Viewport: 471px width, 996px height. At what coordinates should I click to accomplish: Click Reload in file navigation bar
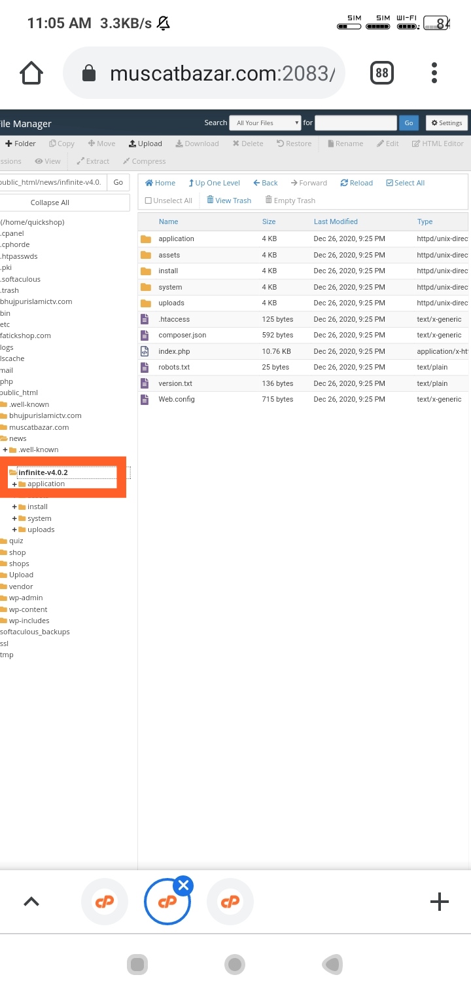coord(357,183)
